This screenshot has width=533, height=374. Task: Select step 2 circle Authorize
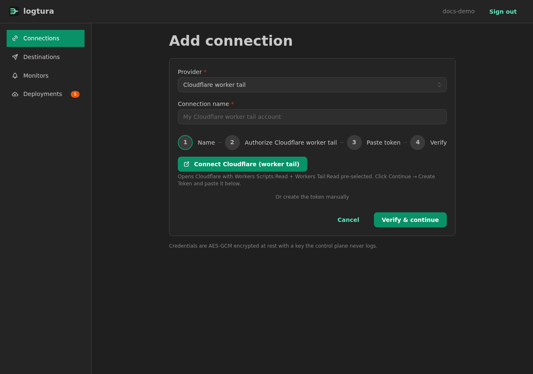coord(232,143)
